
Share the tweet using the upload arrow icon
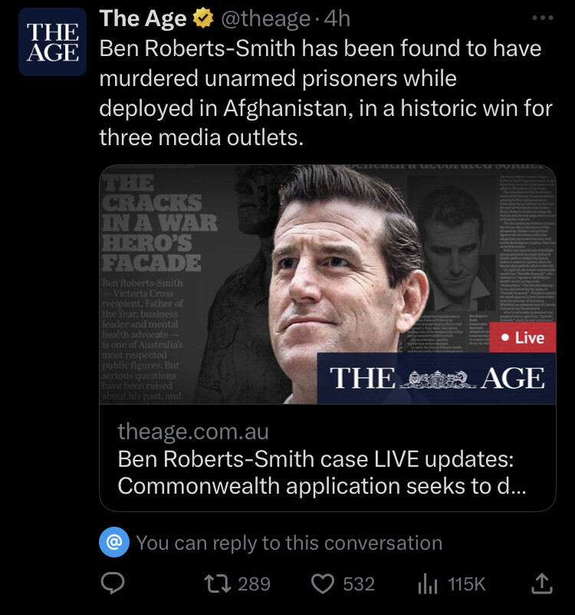tap(541, 584)
